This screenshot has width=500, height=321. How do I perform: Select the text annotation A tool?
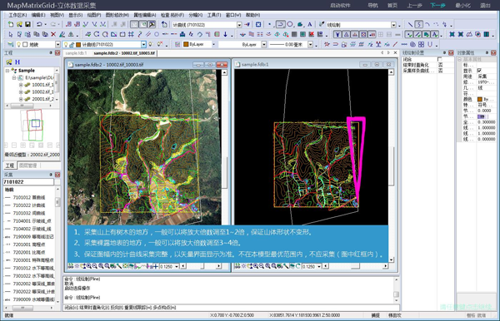[310, 24]
